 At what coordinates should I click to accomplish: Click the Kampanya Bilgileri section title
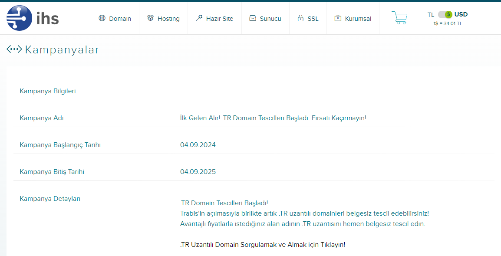pos(48,91)
